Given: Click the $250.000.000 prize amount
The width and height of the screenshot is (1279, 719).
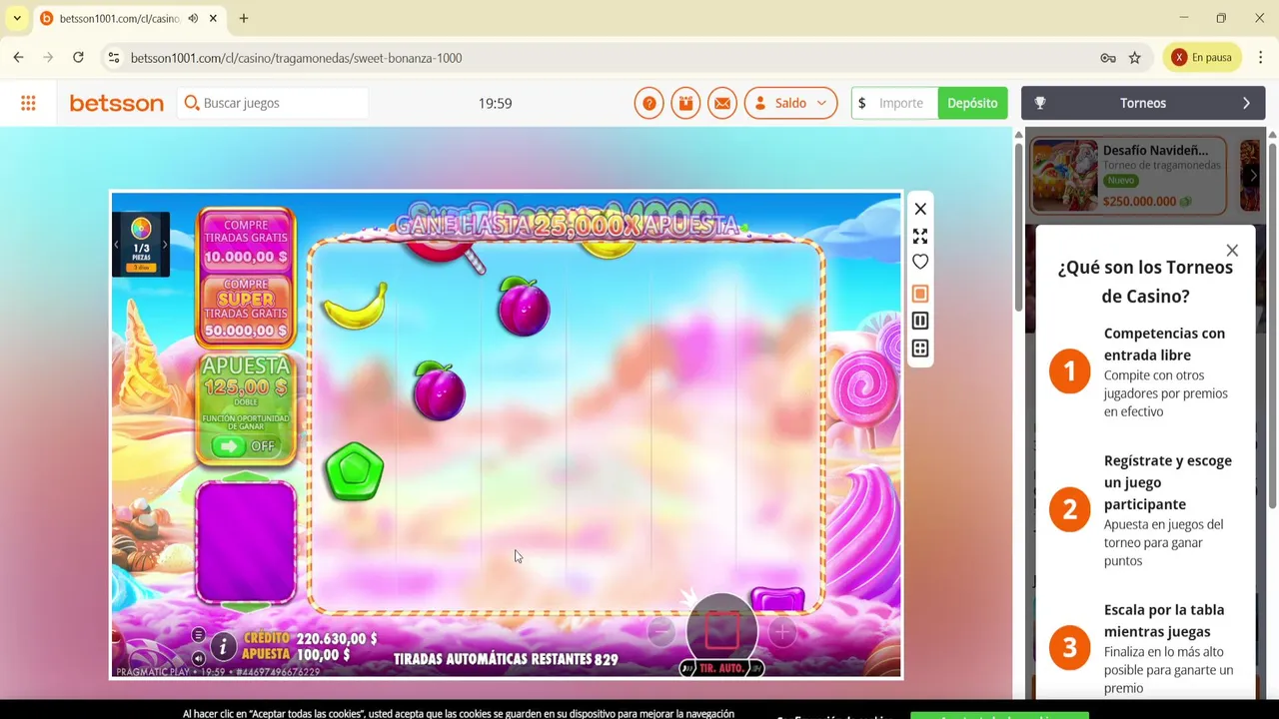Looking at the screenshot, I should [x=1139, y=201].
